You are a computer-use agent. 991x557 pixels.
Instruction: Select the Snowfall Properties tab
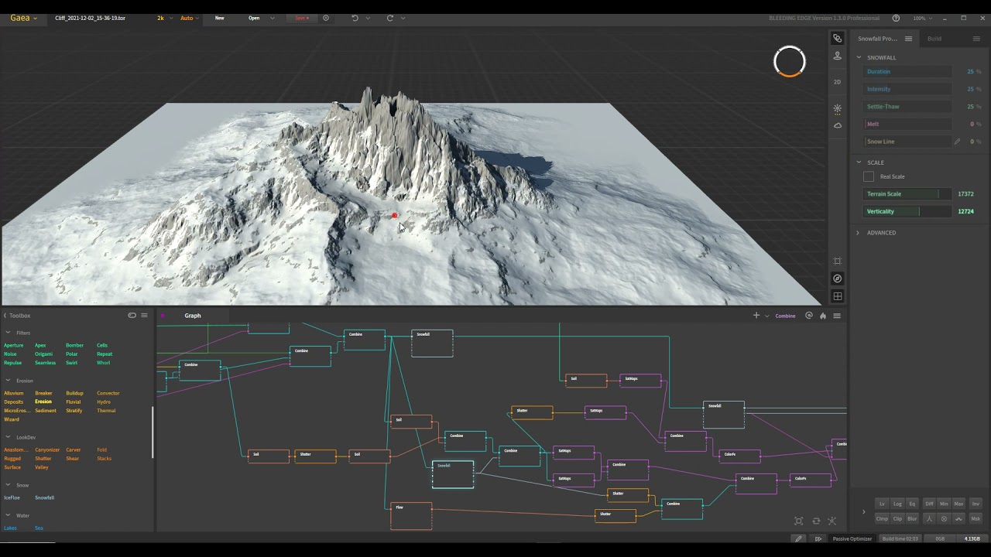coord(877,39)
